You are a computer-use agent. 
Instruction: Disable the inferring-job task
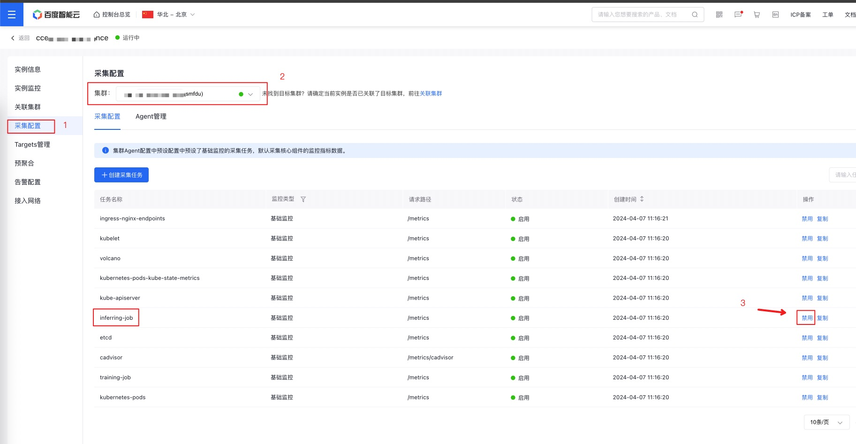coord(807,318)
